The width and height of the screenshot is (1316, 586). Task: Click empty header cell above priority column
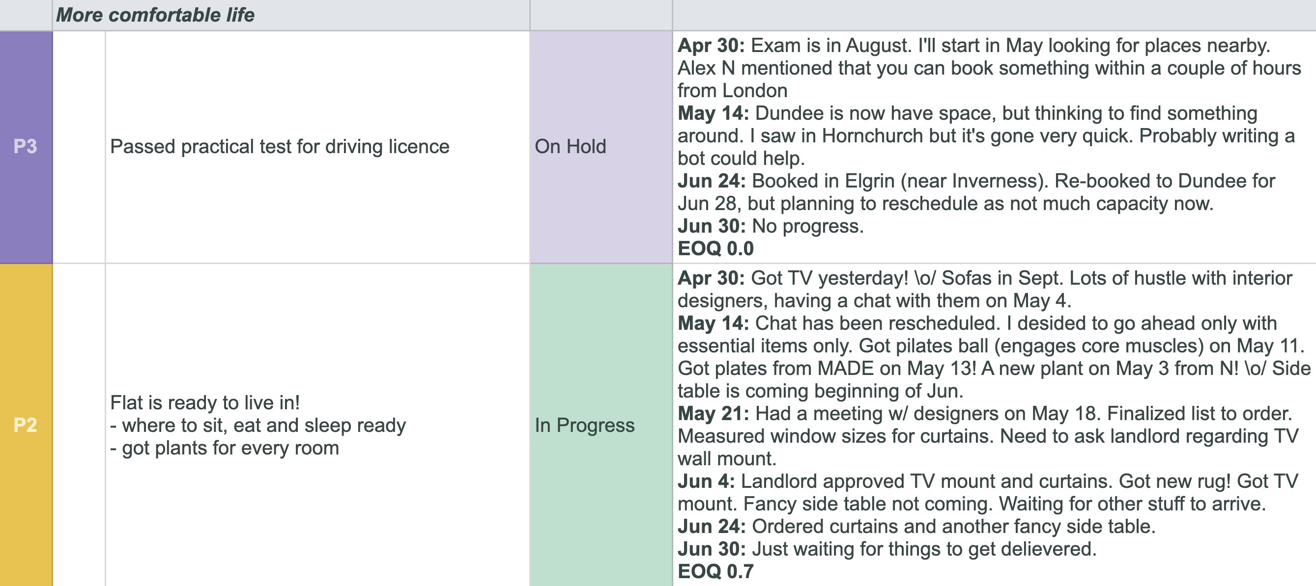(x=26, y=15)
